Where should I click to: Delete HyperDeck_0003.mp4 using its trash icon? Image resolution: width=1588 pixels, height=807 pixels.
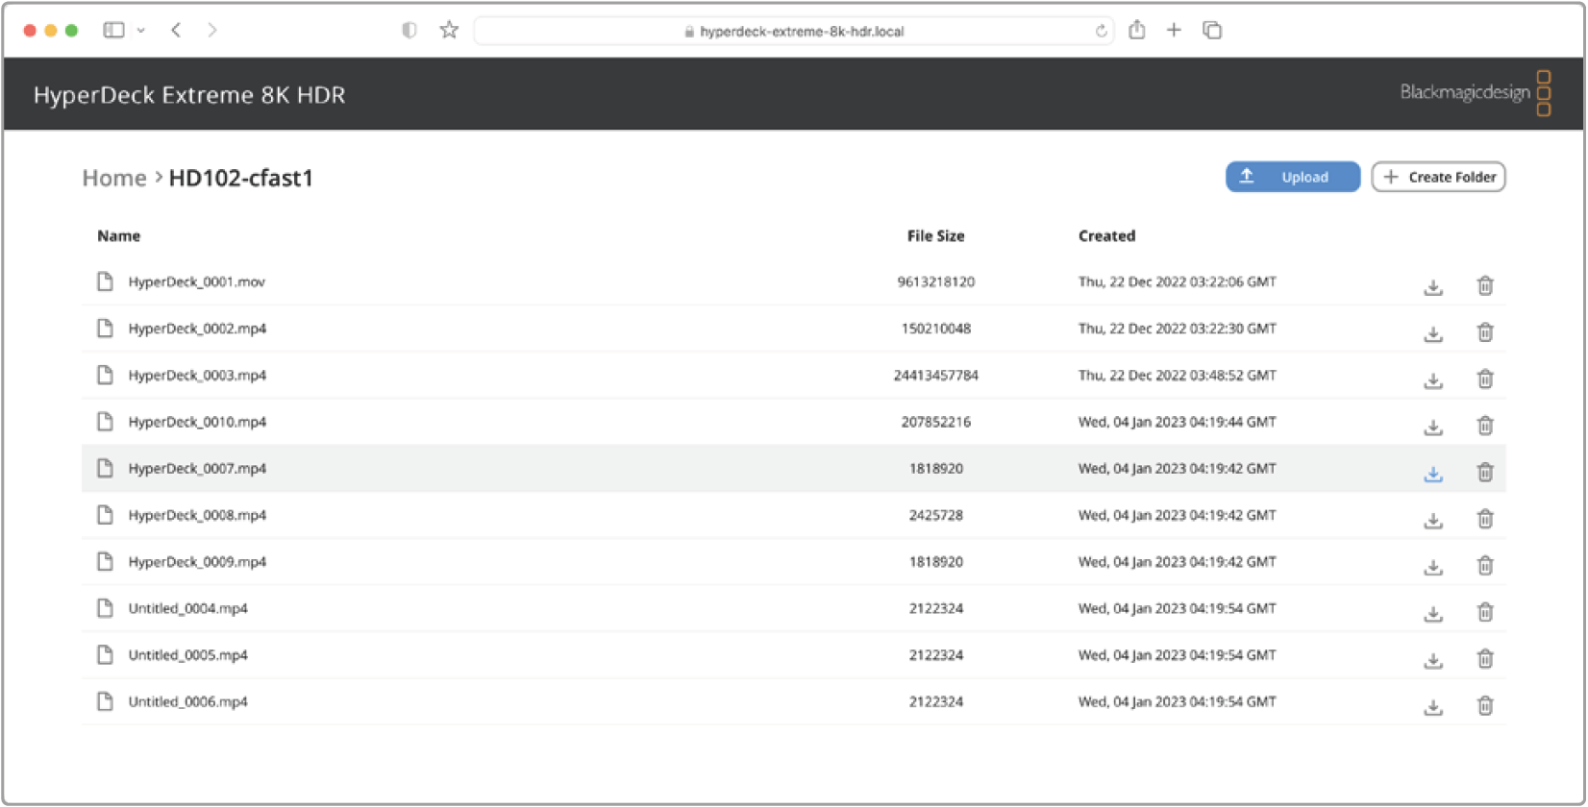(1485, 379)
